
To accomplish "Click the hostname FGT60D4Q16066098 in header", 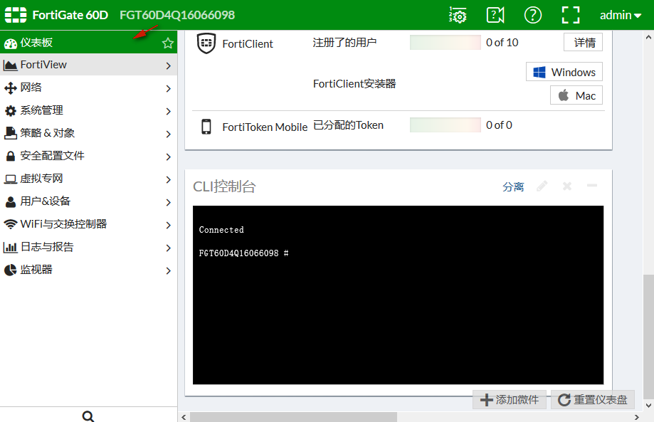I will (x=177, y=15).
